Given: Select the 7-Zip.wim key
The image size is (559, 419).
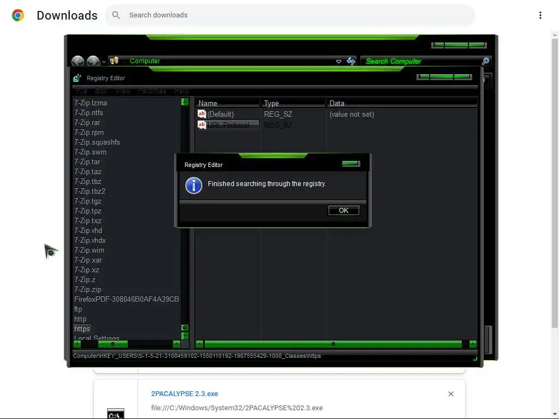Looking at the screenshot, I should [89, 250].
